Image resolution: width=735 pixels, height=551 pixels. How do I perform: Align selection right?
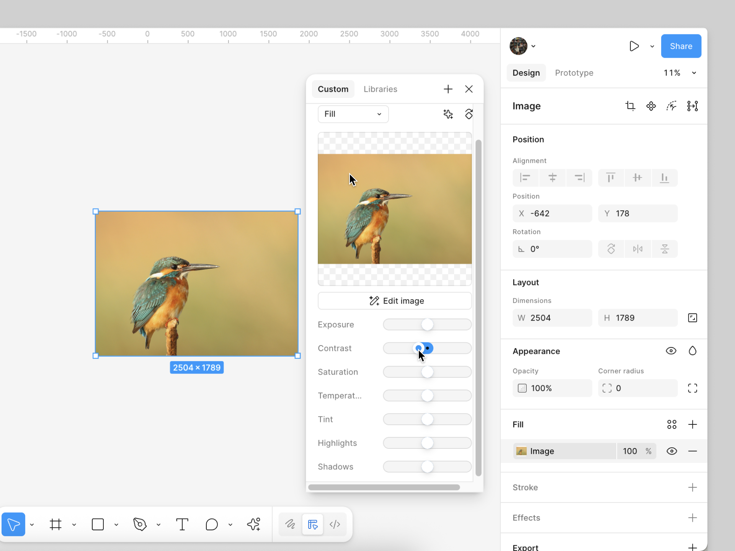click(x=579, y=178)
